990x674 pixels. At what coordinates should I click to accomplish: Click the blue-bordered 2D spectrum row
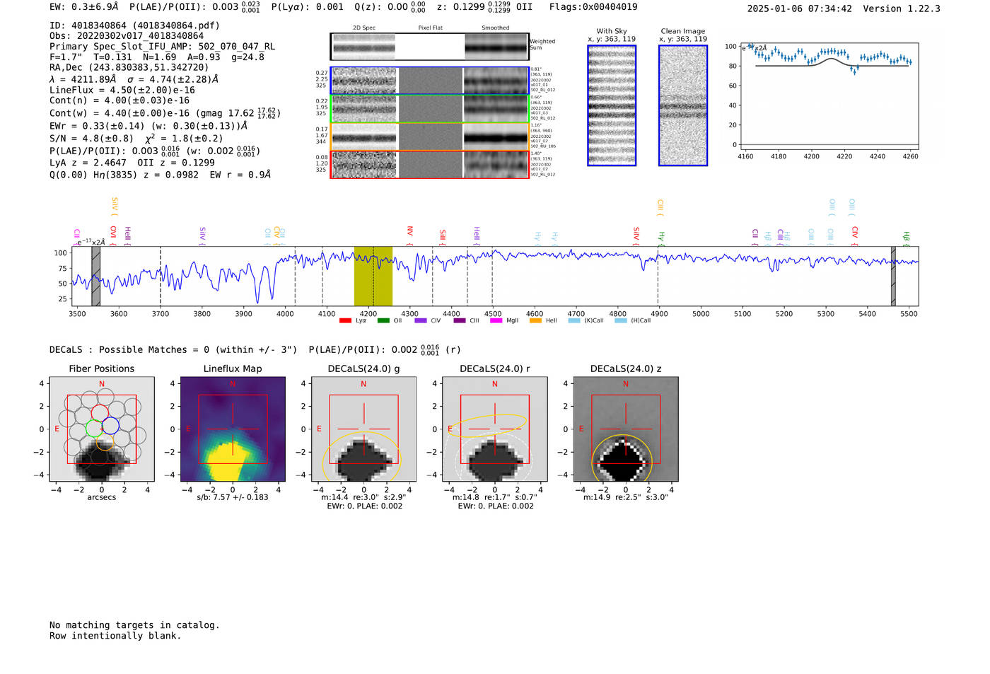430,81
